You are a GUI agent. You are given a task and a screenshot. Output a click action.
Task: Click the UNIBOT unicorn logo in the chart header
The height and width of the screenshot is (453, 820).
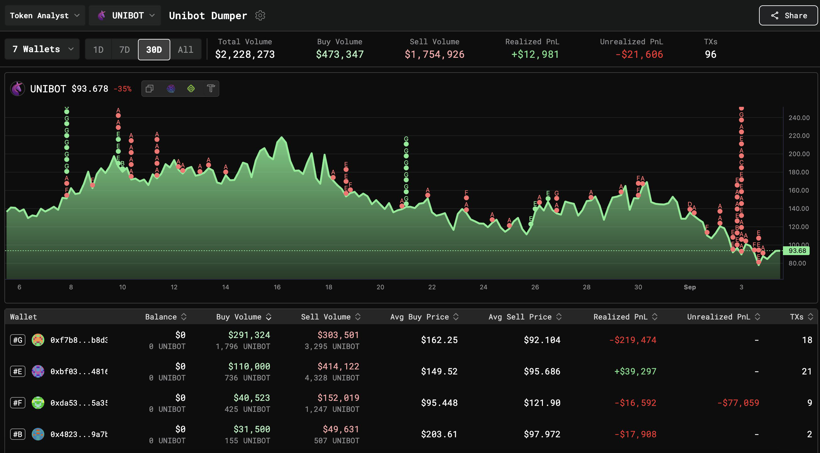[x=18, y=89]
